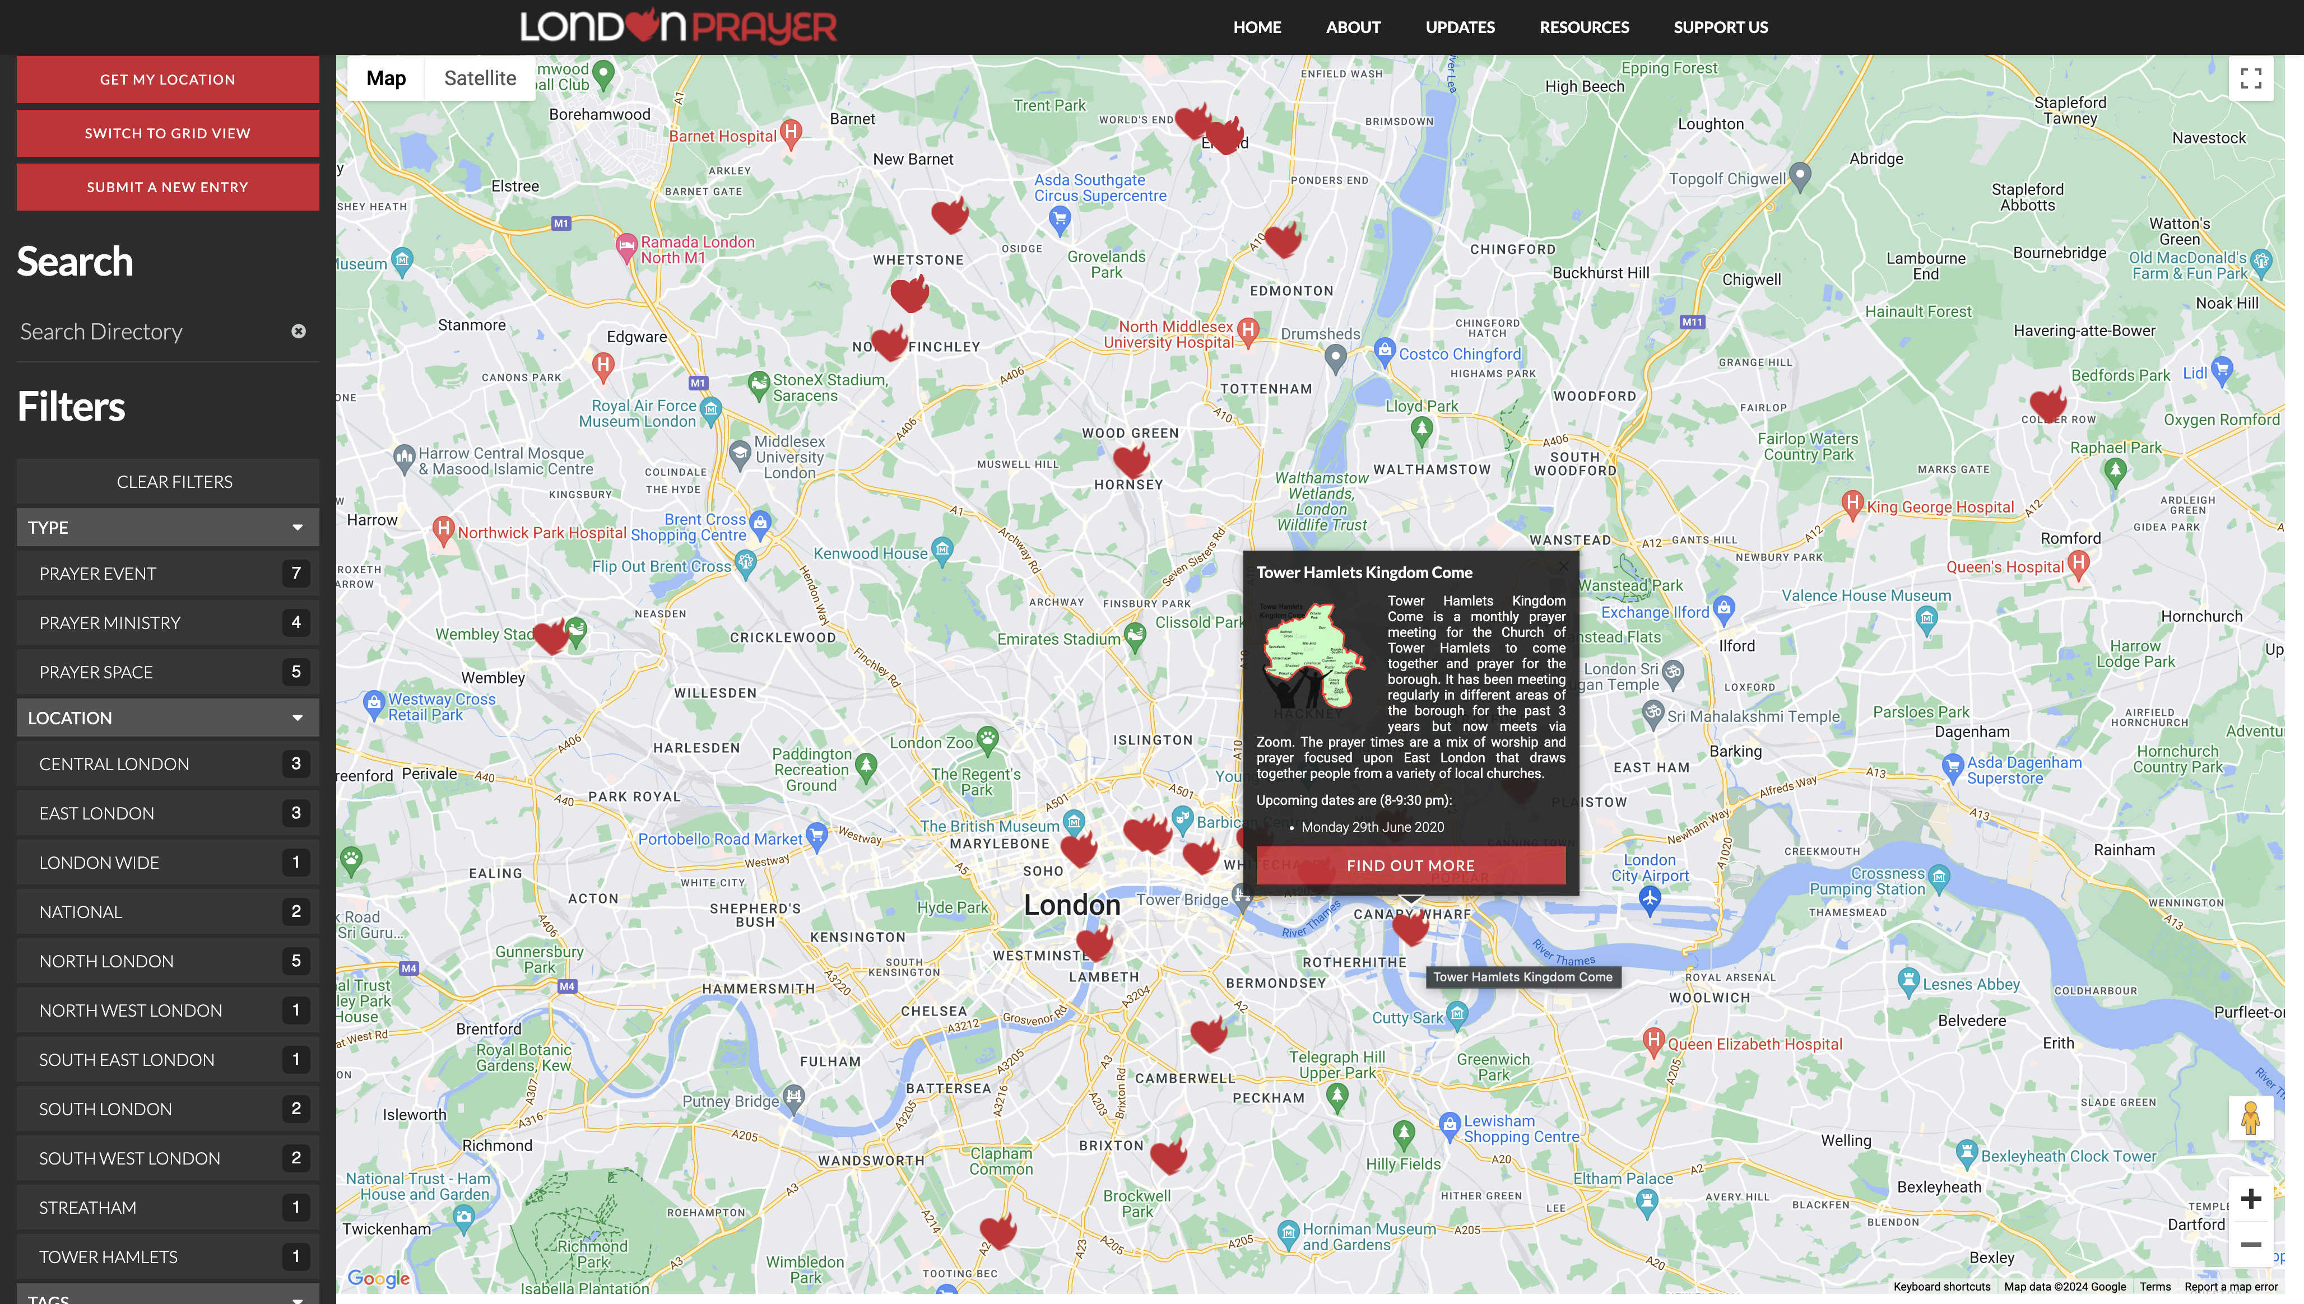The image size is (2304, 1304).
Task: Click the London Prayer logo
Action: click(x=678, y=26)
